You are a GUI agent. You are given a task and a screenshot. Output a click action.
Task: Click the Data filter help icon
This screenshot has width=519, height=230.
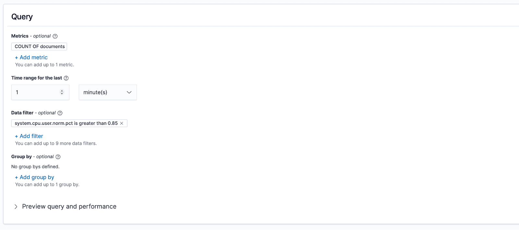point(60,113)
